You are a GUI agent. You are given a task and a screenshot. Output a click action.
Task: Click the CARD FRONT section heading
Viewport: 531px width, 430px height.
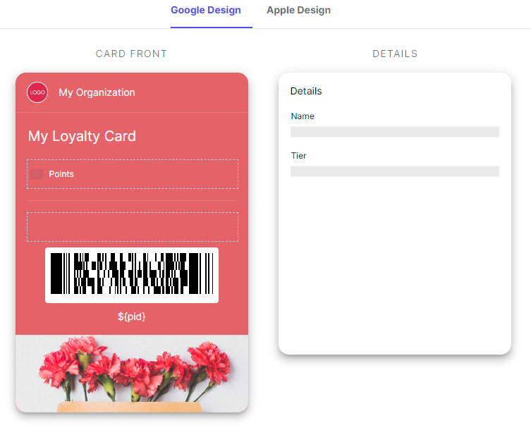pos(131,54)
